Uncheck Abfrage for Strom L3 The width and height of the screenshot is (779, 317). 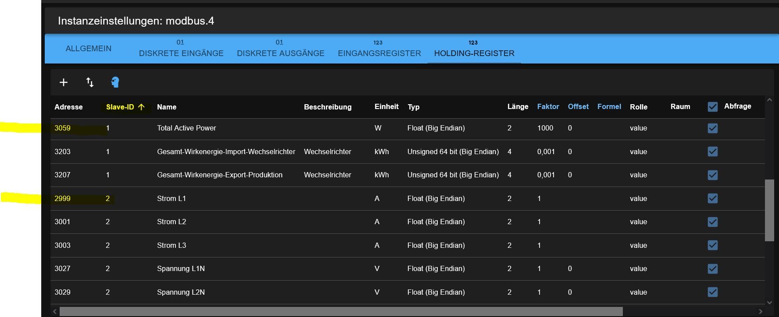713,245
